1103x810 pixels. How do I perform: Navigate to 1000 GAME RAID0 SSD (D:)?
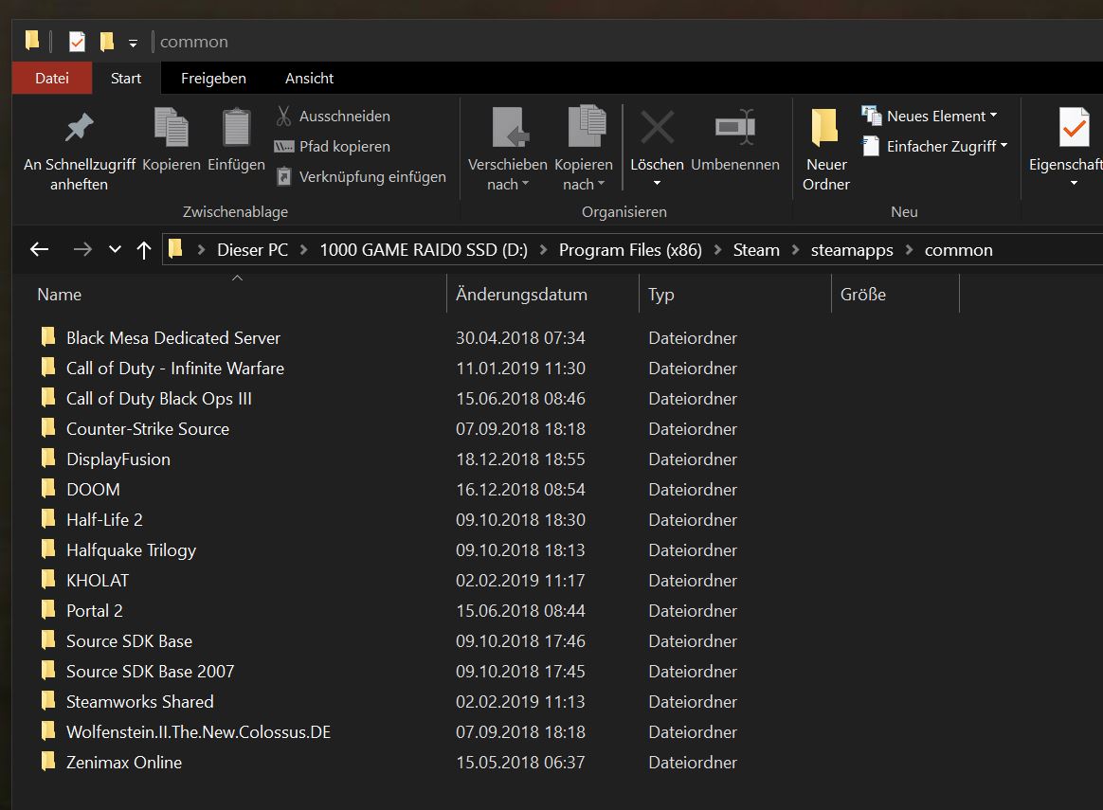tap(424, 249)
